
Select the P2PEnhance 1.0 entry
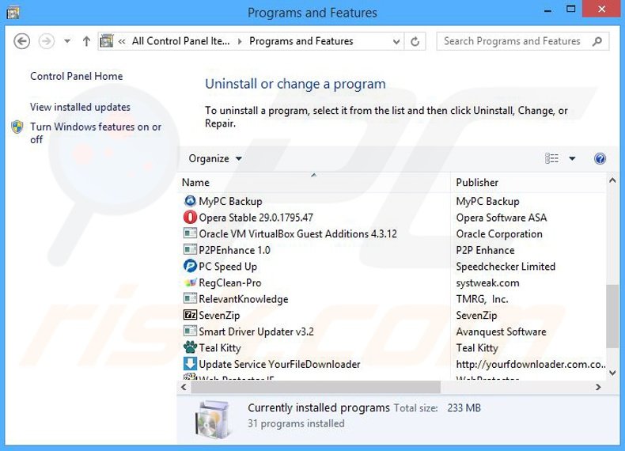pyautogui.click(x=234, y=250)
